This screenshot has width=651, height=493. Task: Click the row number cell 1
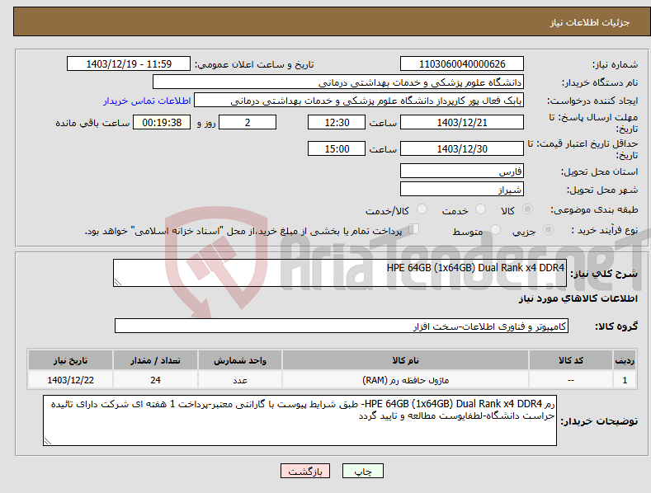(625, 380)
